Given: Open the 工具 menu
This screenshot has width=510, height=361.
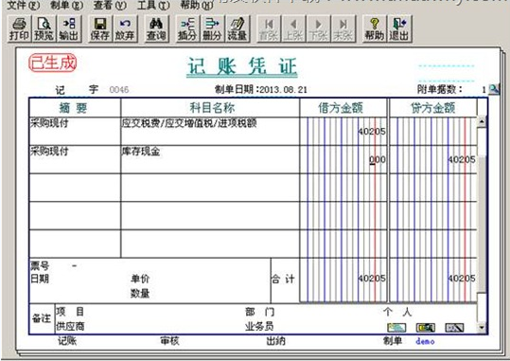Looking at the screenshot, I should pos(153,6).
